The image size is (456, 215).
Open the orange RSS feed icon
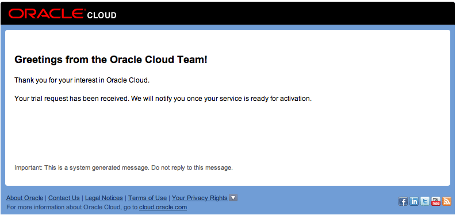(447, 201)
